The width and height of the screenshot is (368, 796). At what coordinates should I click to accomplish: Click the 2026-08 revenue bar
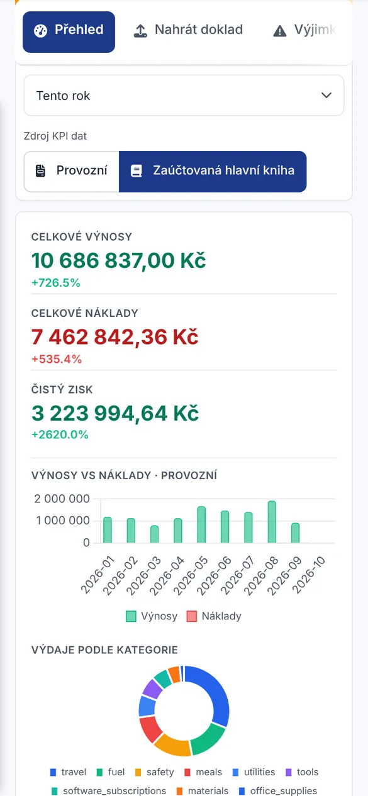point(272,522)
